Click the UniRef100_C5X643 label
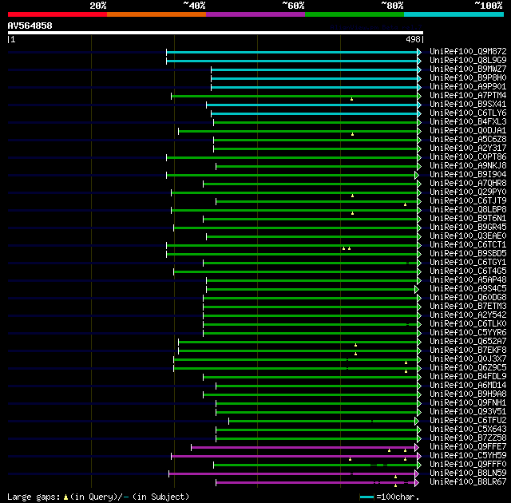This screenshot has height=503, width=511. (468, 430)
